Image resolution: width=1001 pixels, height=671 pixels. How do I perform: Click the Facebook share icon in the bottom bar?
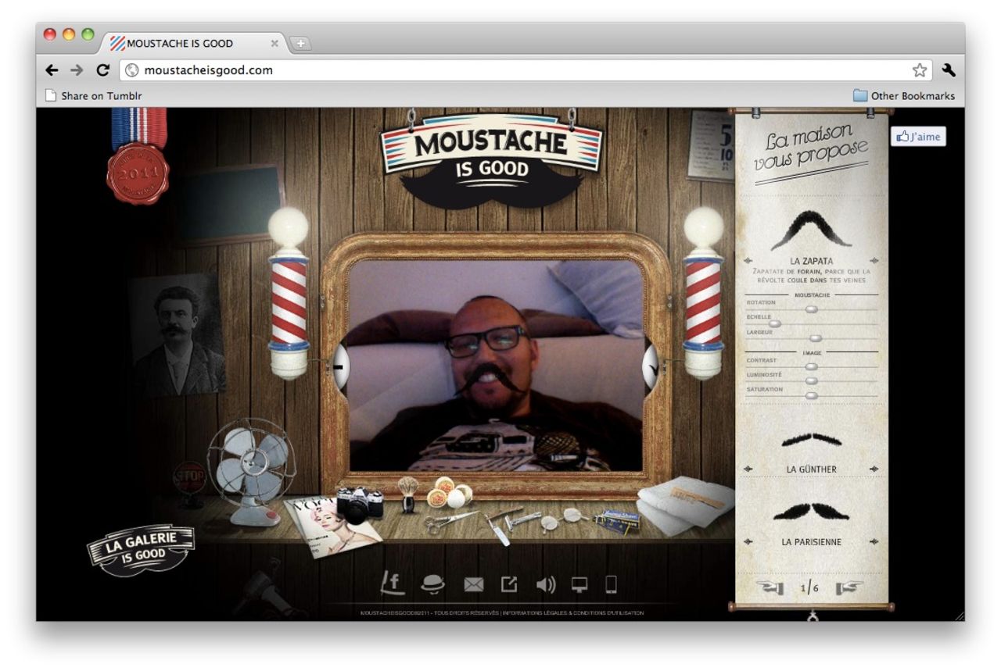(393, 584)
